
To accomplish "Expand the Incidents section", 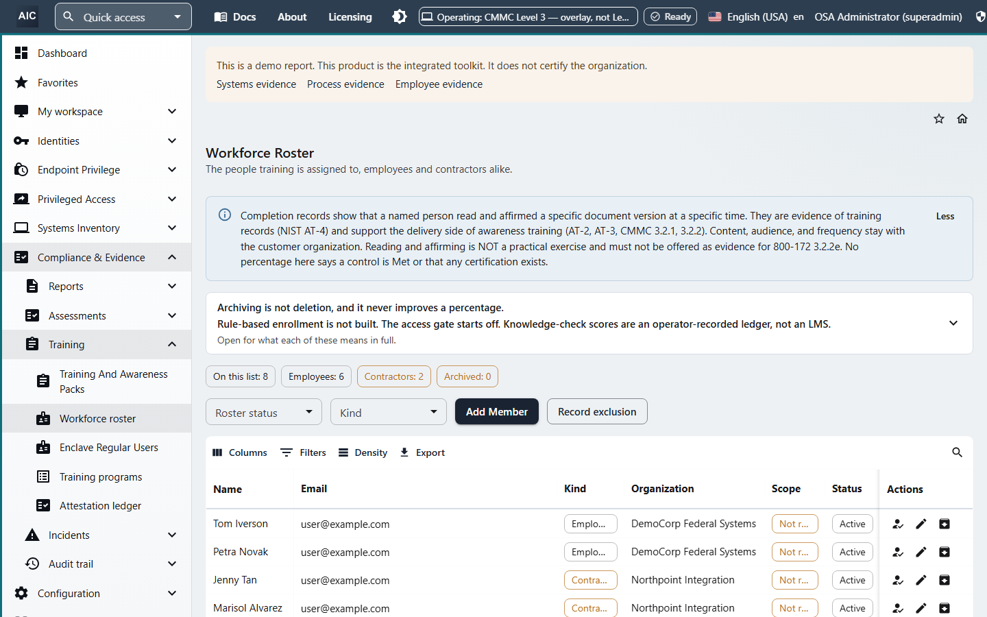I will (97, 535).
